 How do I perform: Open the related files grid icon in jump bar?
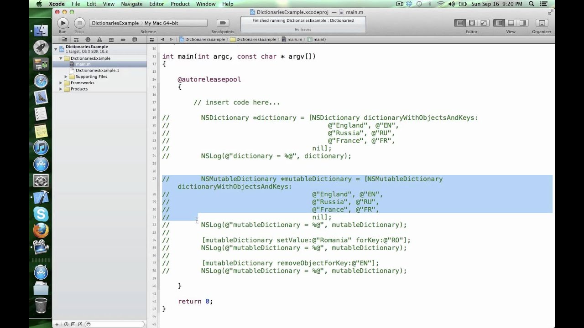pos(152,40)
